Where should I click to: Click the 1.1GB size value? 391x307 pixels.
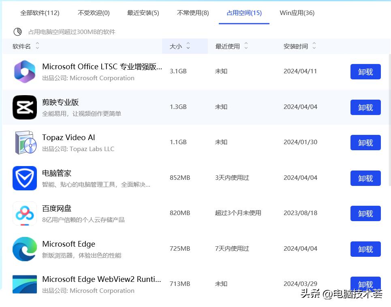(x=178, y=142)
